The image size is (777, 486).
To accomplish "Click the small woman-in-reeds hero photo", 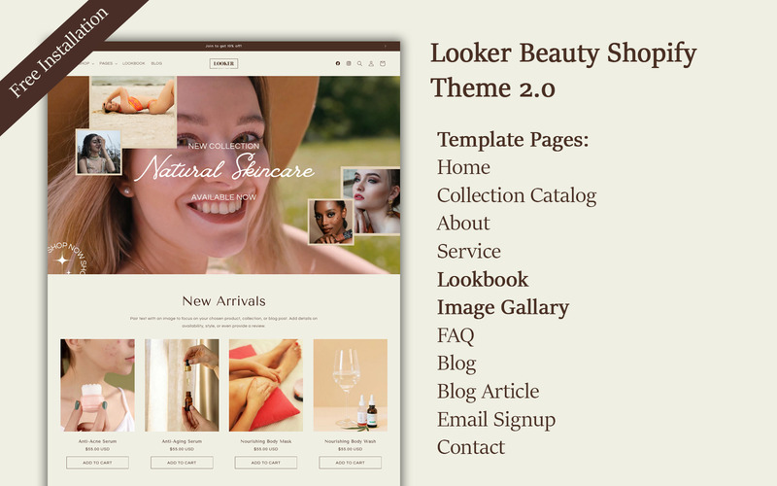I will coord(99,153).
